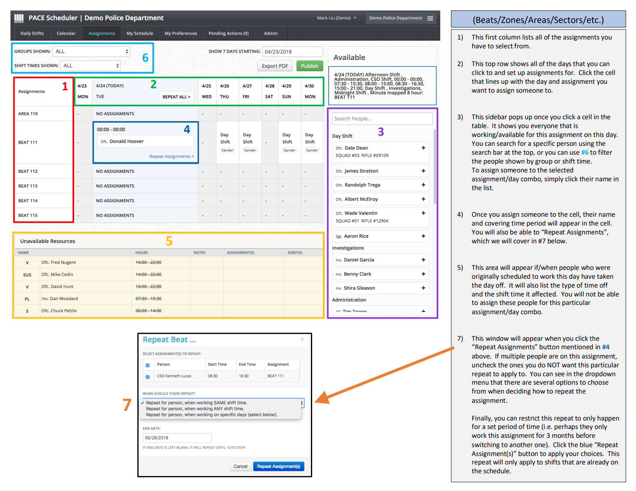The image size is (636, 491).
Task: Uncheck CSO Kenneth Lucas checkbox
Action: 148,377
